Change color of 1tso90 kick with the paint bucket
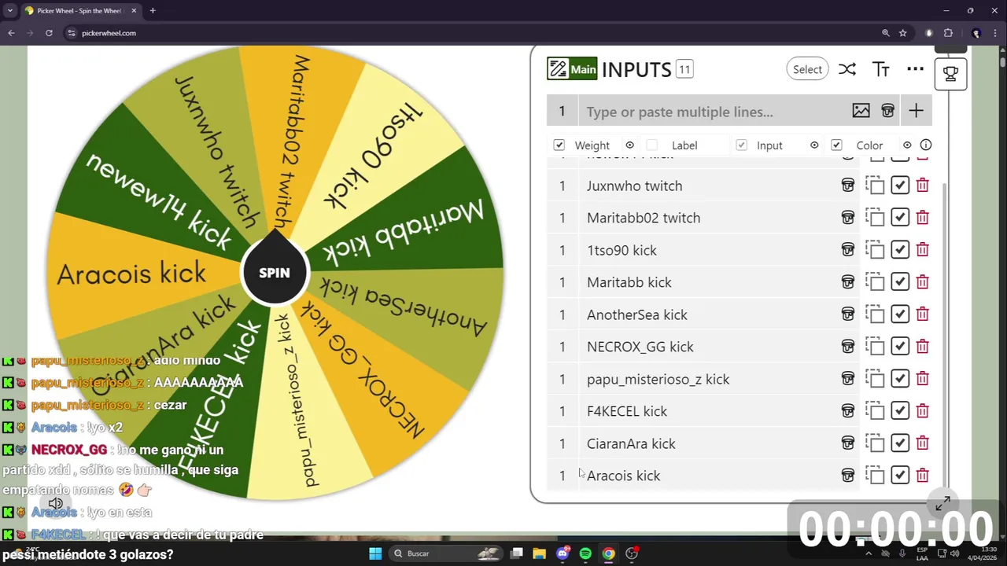 pos(847,250)
